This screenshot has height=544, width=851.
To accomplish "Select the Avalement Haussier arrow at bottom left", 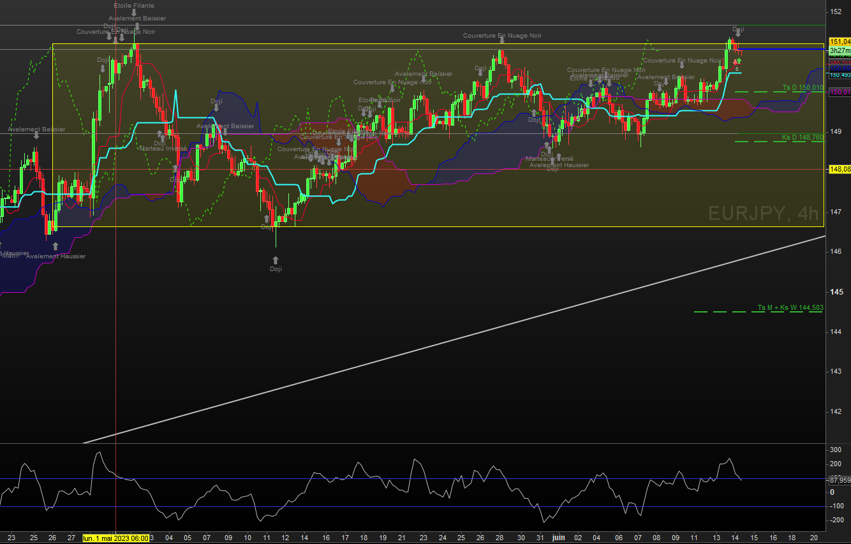I will click(56, 246).
